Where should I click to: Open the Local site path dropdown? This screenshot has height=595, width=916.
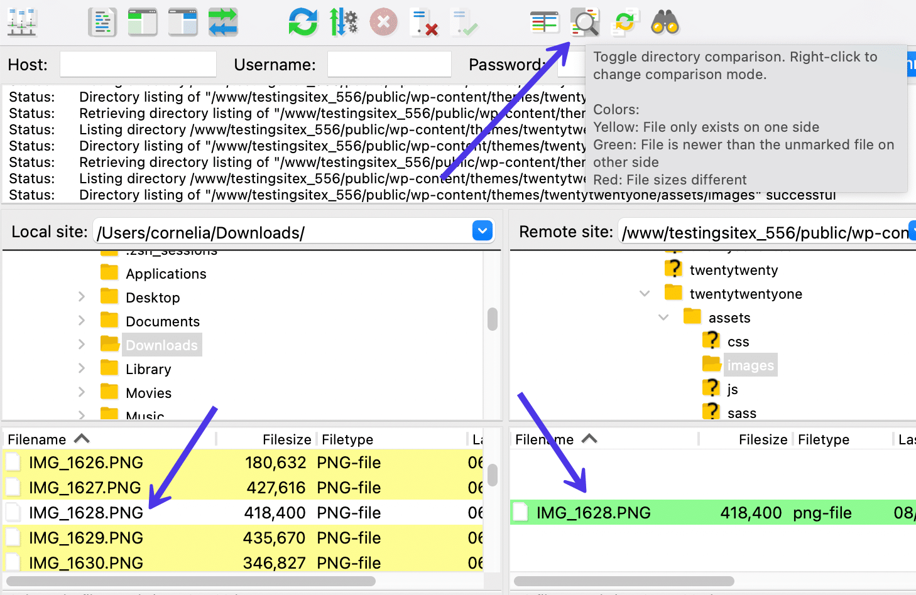coord(482,232)
